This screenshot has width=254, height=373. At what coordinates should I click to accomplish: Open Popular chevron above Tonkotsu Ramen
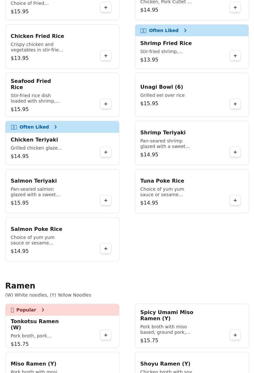tap(43, 310)
